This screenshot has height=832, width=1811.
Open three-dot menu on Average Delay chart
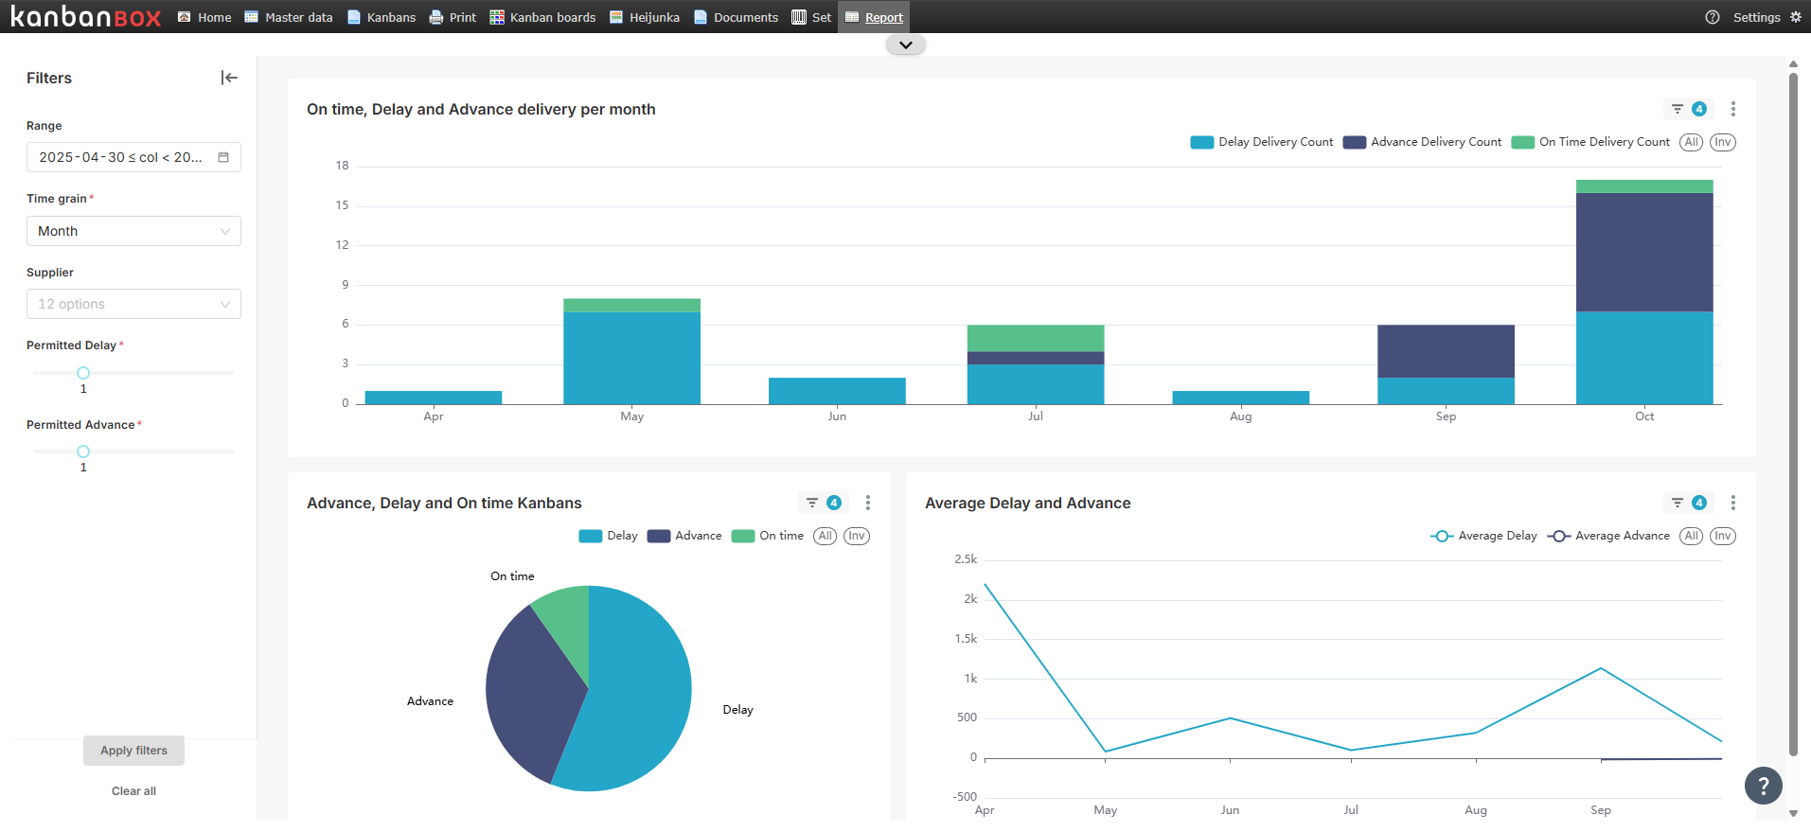pyautogui.click(x=1732, y=503)
